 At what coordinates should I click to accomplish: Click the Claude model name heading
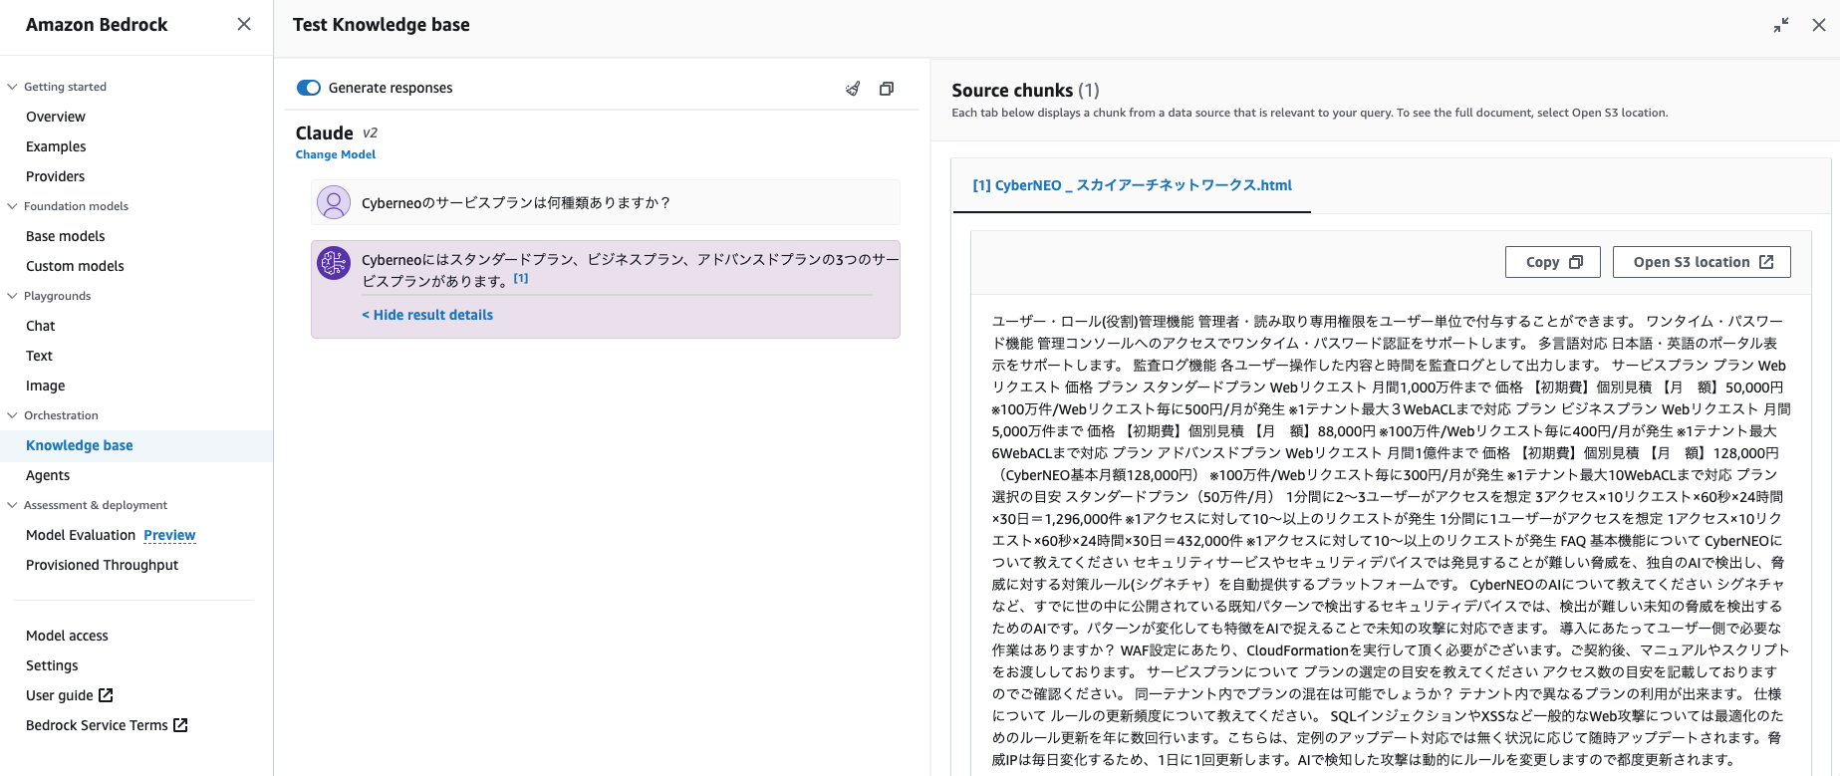tap(325, 132)
